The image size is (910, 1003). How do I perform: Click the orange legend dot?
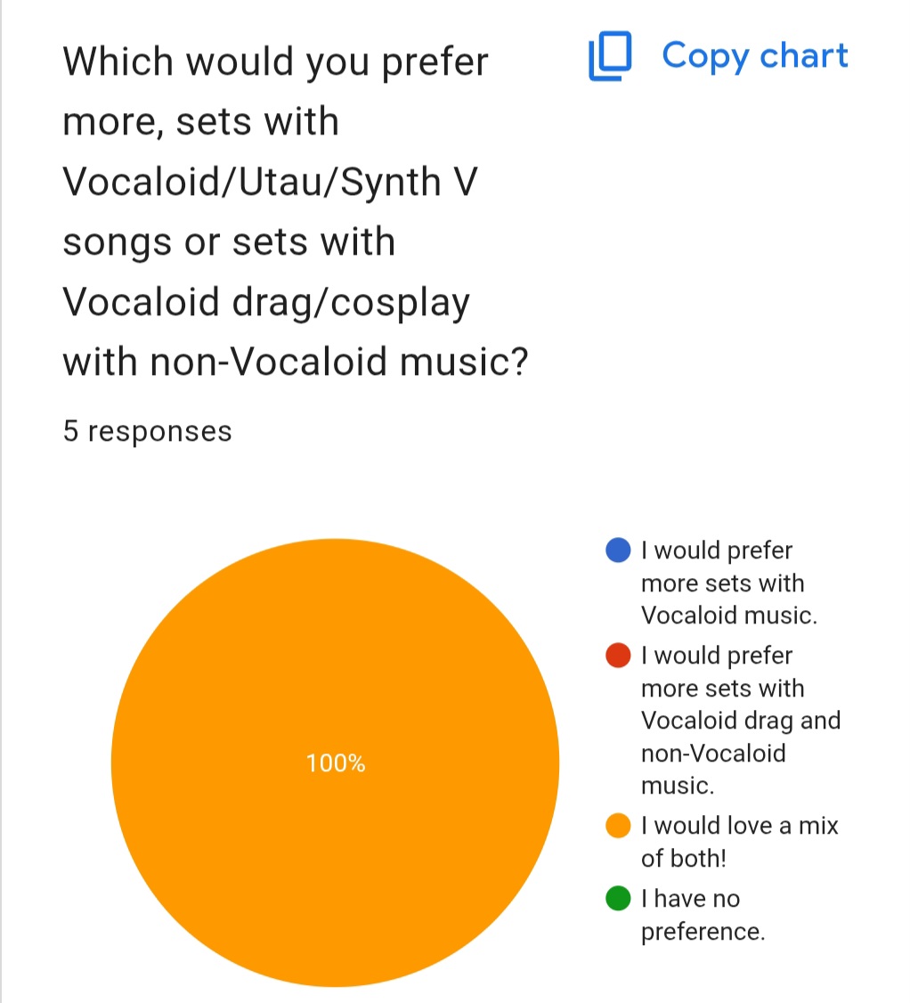618,825
